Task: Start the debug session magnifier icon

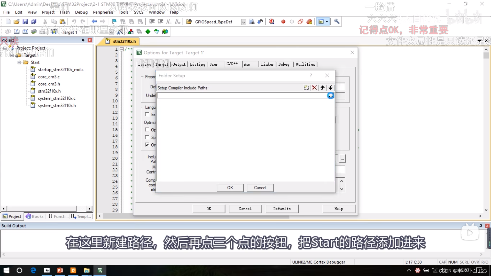Action: 272,22
